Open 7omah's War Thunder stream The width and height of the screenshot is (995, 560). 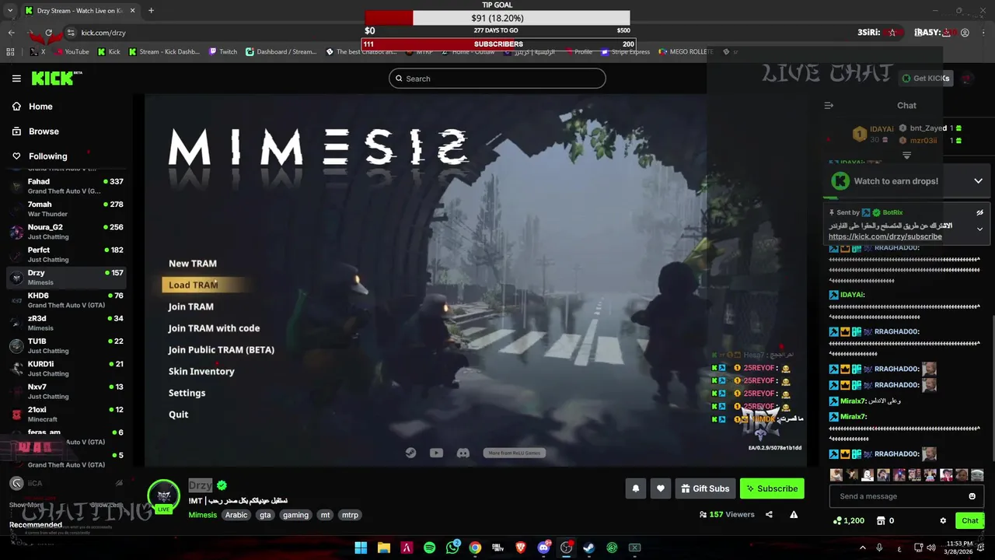pos(66,209)
